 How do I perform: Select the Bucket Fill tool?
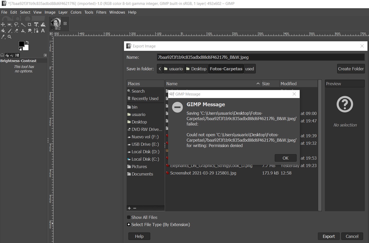[x=3, y=31]
